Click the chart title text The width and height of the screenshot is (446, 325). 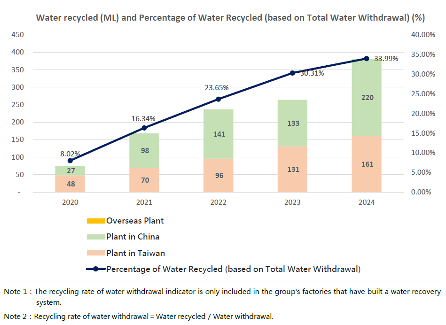click(x=230, y=18)
